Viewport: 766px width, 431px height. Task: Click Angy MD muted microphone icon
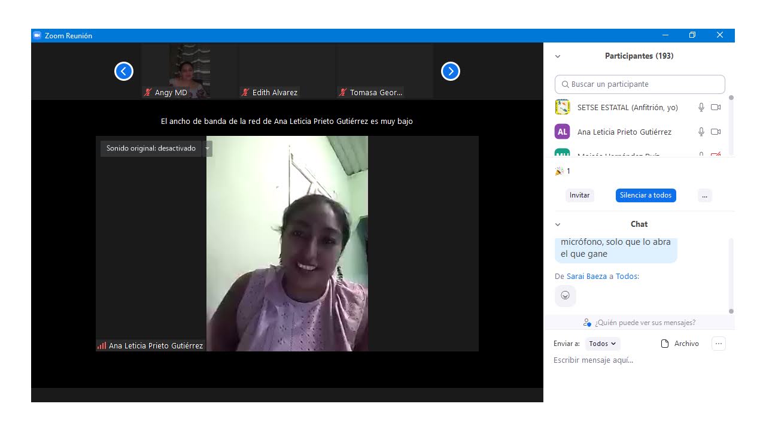pos(148,92)
